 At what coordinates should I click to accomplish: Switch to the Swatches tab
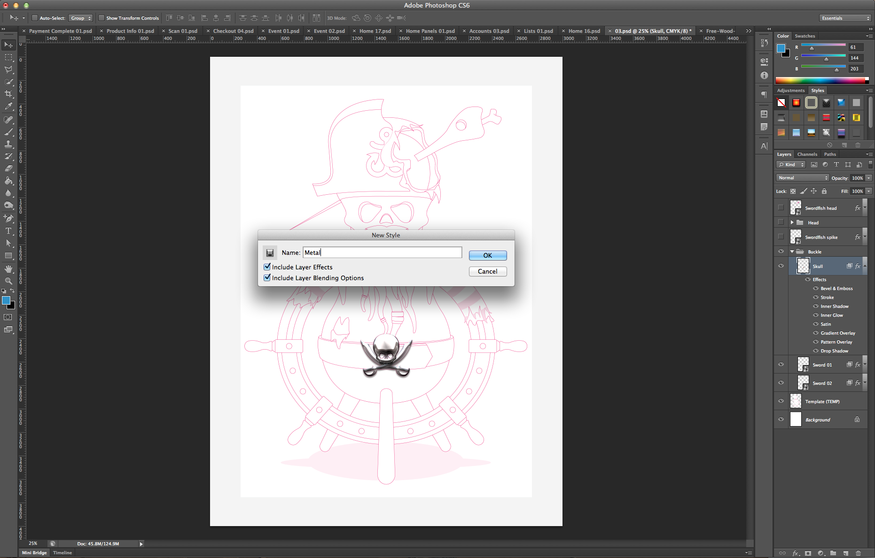[x=805, y=36]
